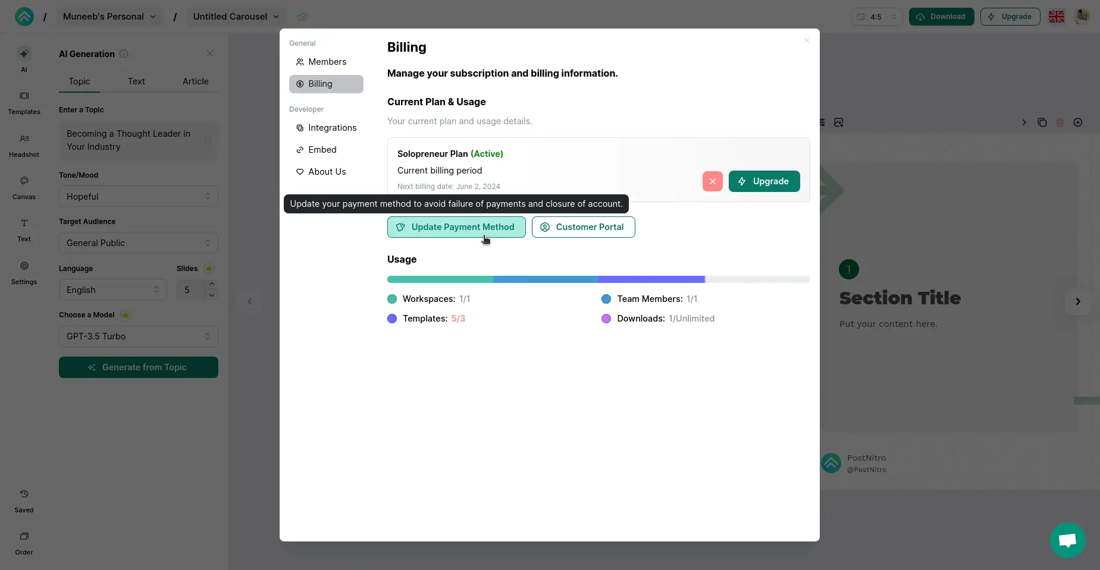Change the model in the GPT-3.5 Turbo dropdown
Image resolution: width=1100 pixels, height=570 pixels.
pos(138,336)
